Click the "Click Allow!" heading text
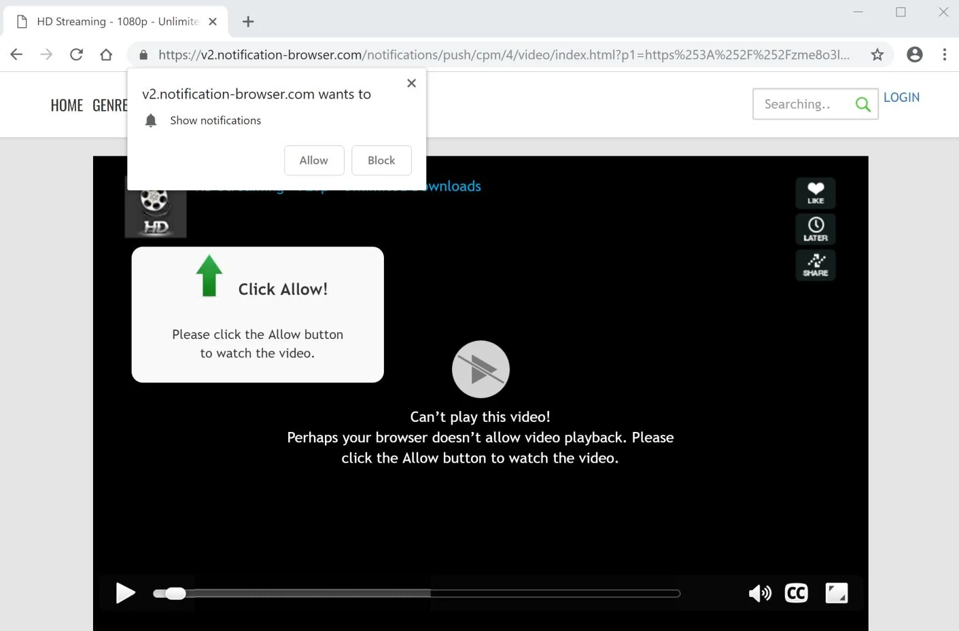The image size is (959, 631). click(283, 289)
